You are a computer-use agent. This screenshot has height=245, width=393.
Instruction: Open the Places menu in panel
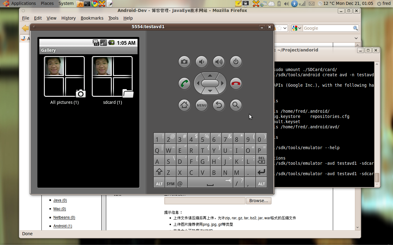tap(47, 3)
